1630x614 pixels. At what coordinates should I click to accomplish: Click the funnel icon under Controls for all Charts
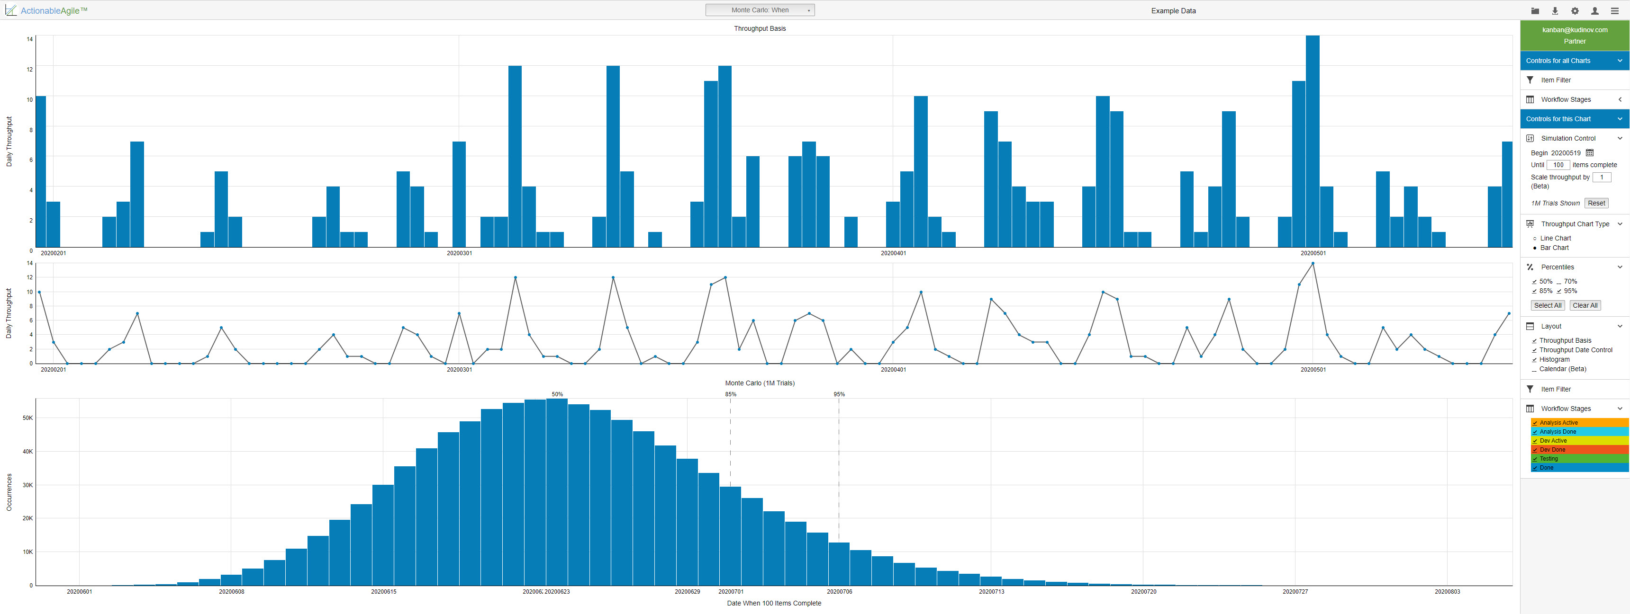tap(1530, 80)
